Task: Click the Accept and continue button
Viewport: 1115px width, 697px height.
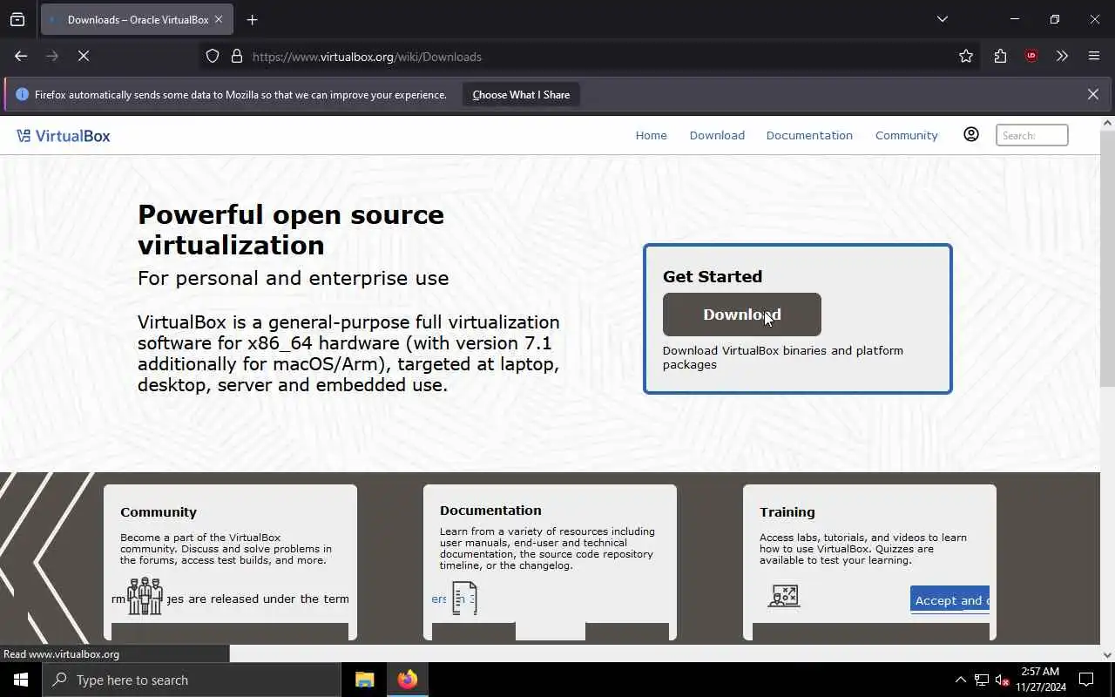Action: 949,599
